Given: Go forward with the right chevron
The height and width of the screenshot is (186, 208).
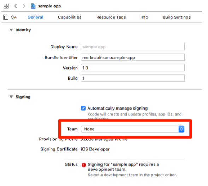Looking at the screenshot, I should (24, 6).
